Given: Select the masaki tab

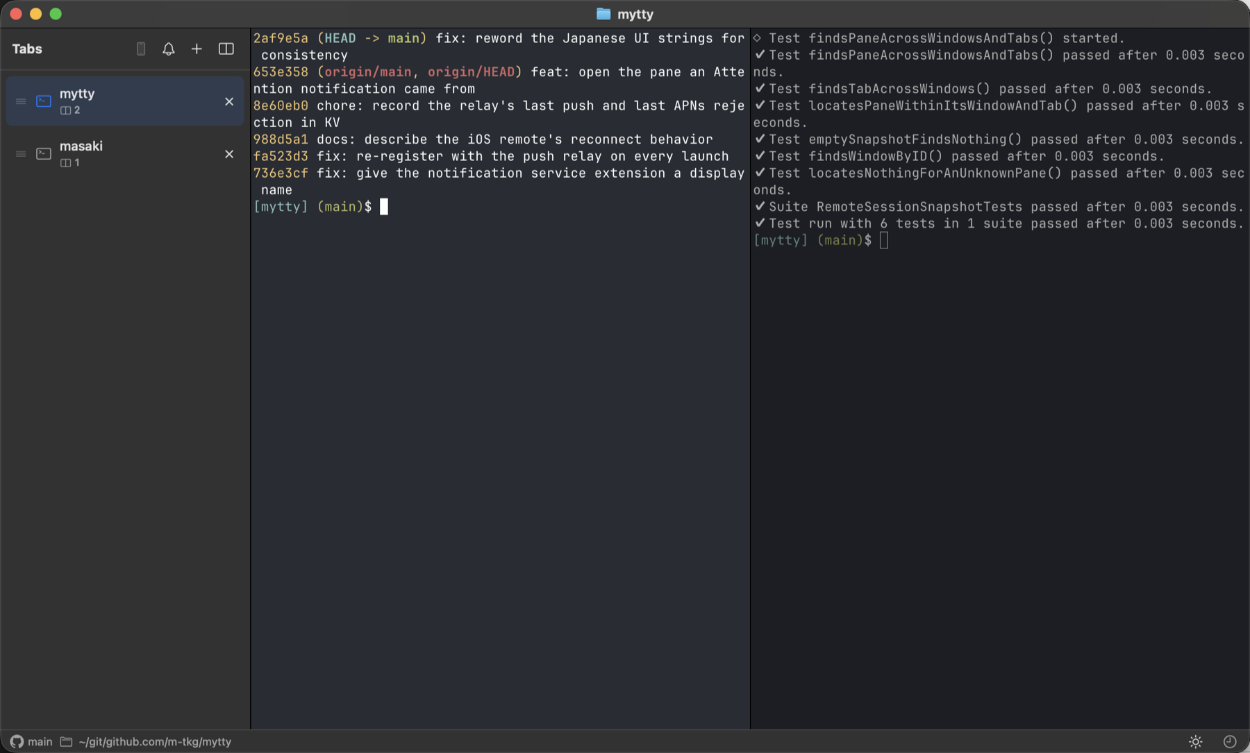Looking at the screenshot, I should tap(125, 153).
